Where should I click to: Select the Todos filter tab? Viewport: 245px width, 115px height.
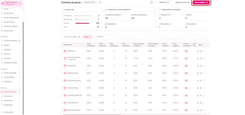(87, 37)
